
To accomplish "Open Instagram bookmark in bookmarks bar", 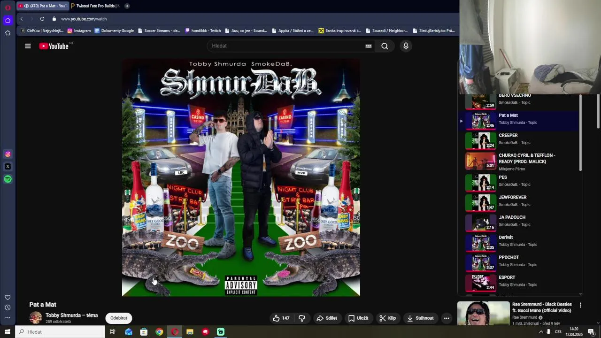I will tap(79, 31).
